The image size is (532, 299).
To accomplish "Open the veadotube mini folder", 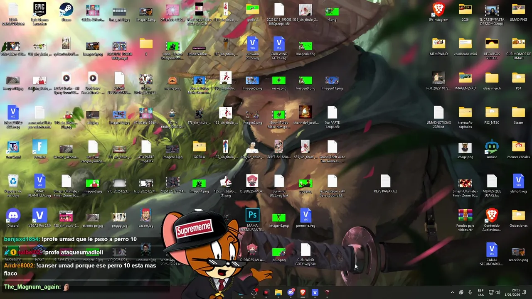I will (x=465, y=47).
